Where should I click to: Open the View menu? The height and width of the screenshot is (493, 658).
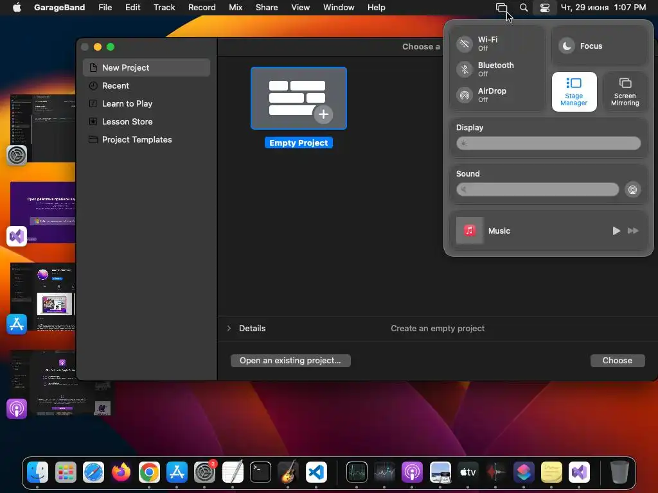click(301, 8)
